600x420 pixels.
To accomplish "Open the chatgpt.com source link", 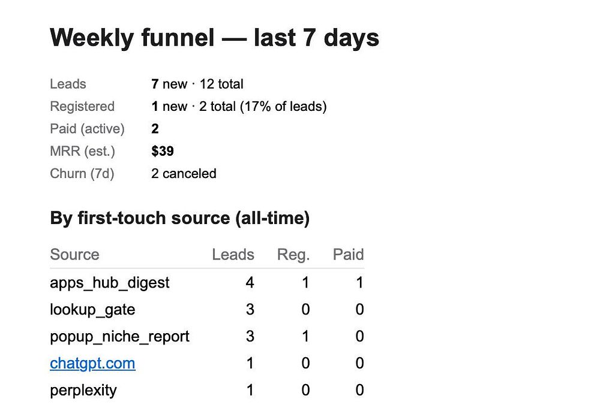I will 92,363.
